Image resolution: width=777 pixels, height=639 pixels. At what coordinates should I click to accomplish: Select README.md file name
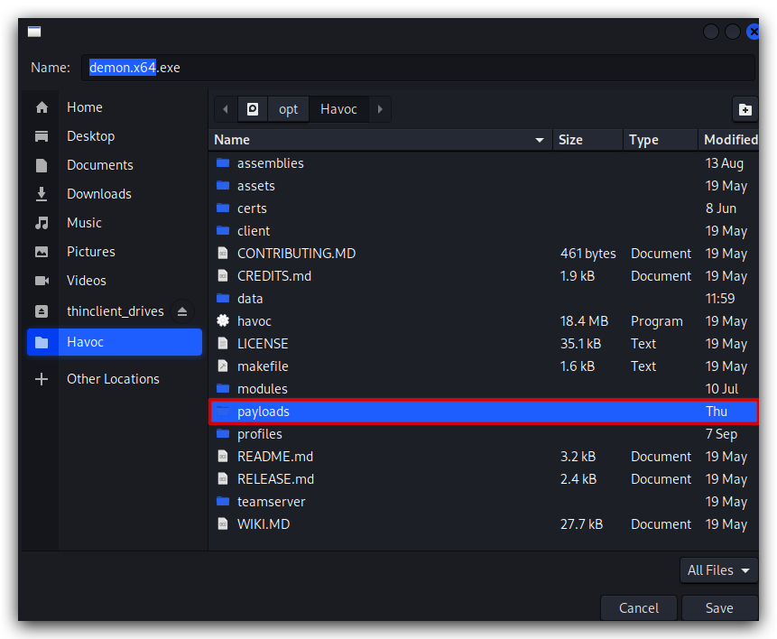click(275, 457)
